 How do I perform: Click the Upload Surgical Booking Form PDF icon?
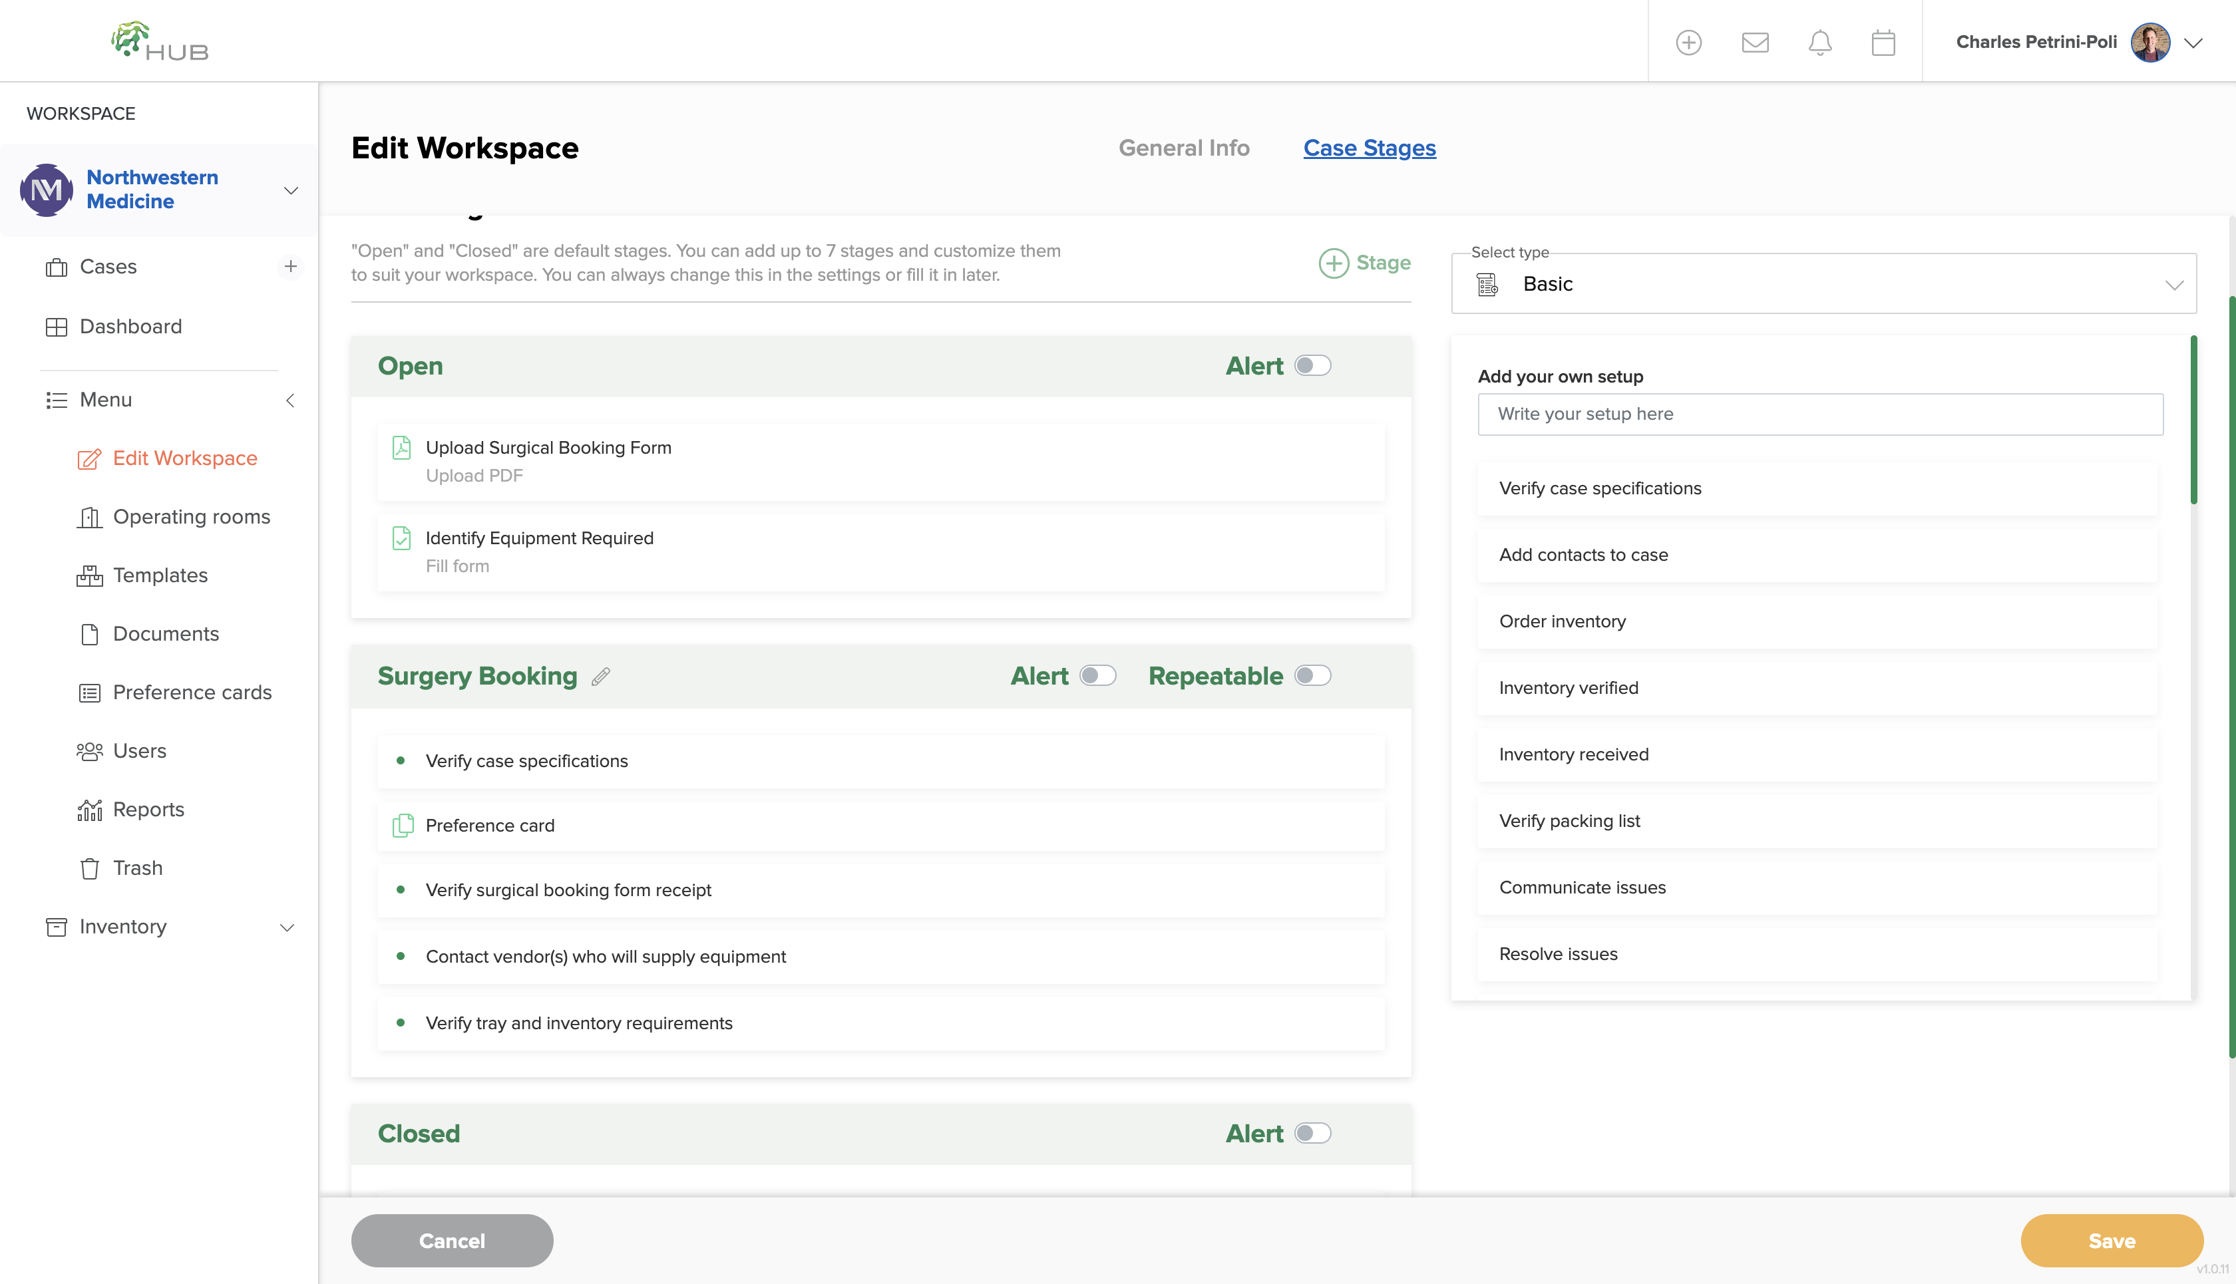401,448
